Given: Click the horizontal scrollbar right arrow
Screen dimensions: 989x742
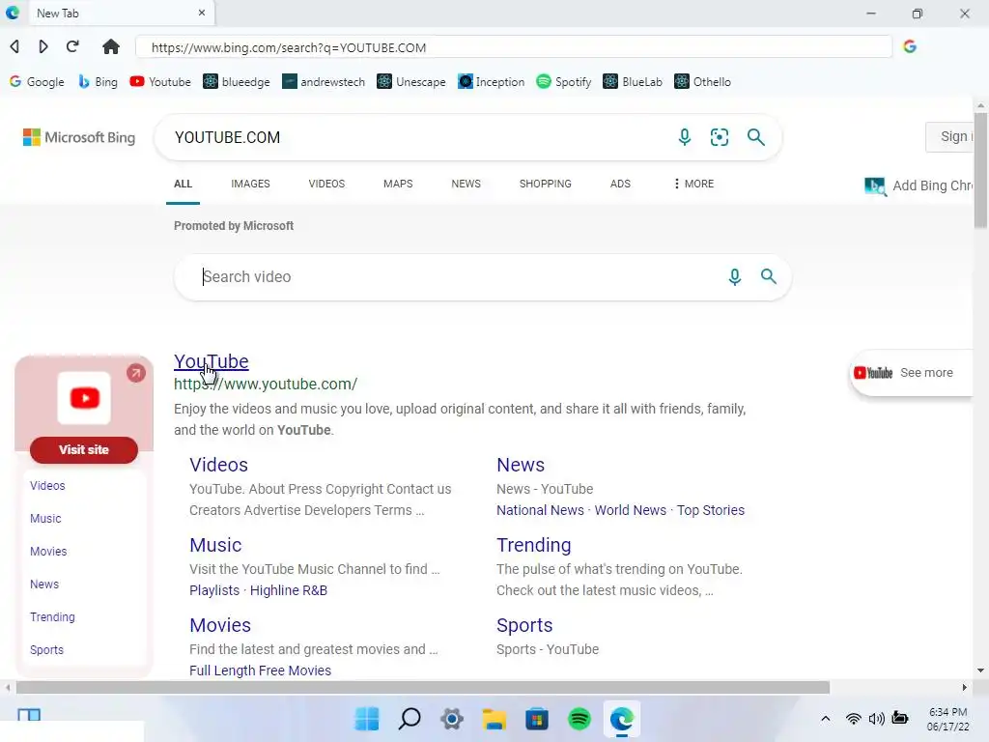Looking at the screenshot, I should point(965,687).
